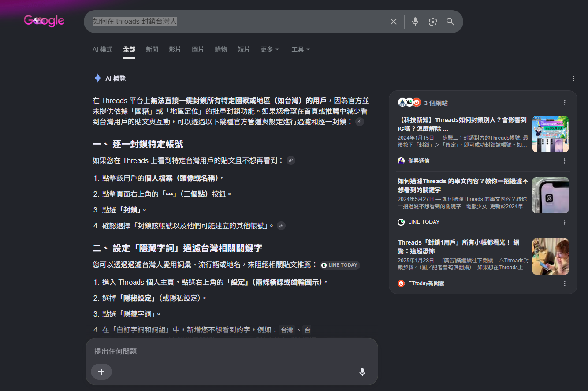Click the 台灣 keyword chip
This screenshot has height=391, width=588.
pyautogui.click(x=287, y=330)
